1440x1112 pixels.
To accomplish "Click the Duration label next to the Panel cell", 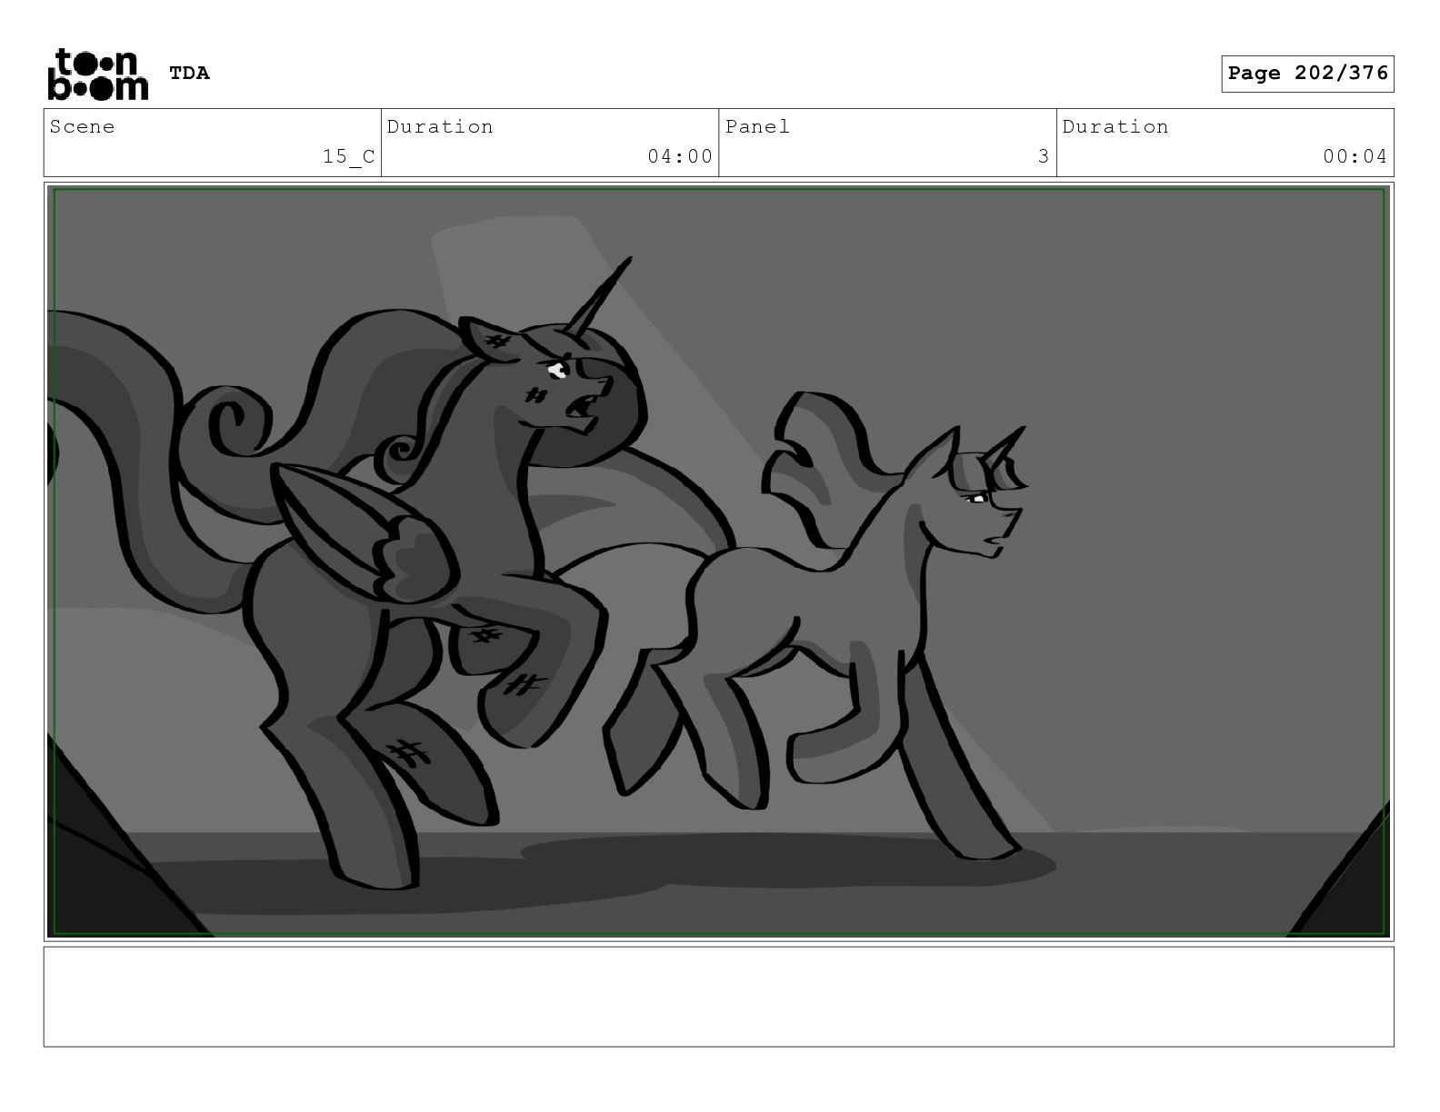I will coord(1115,127).
